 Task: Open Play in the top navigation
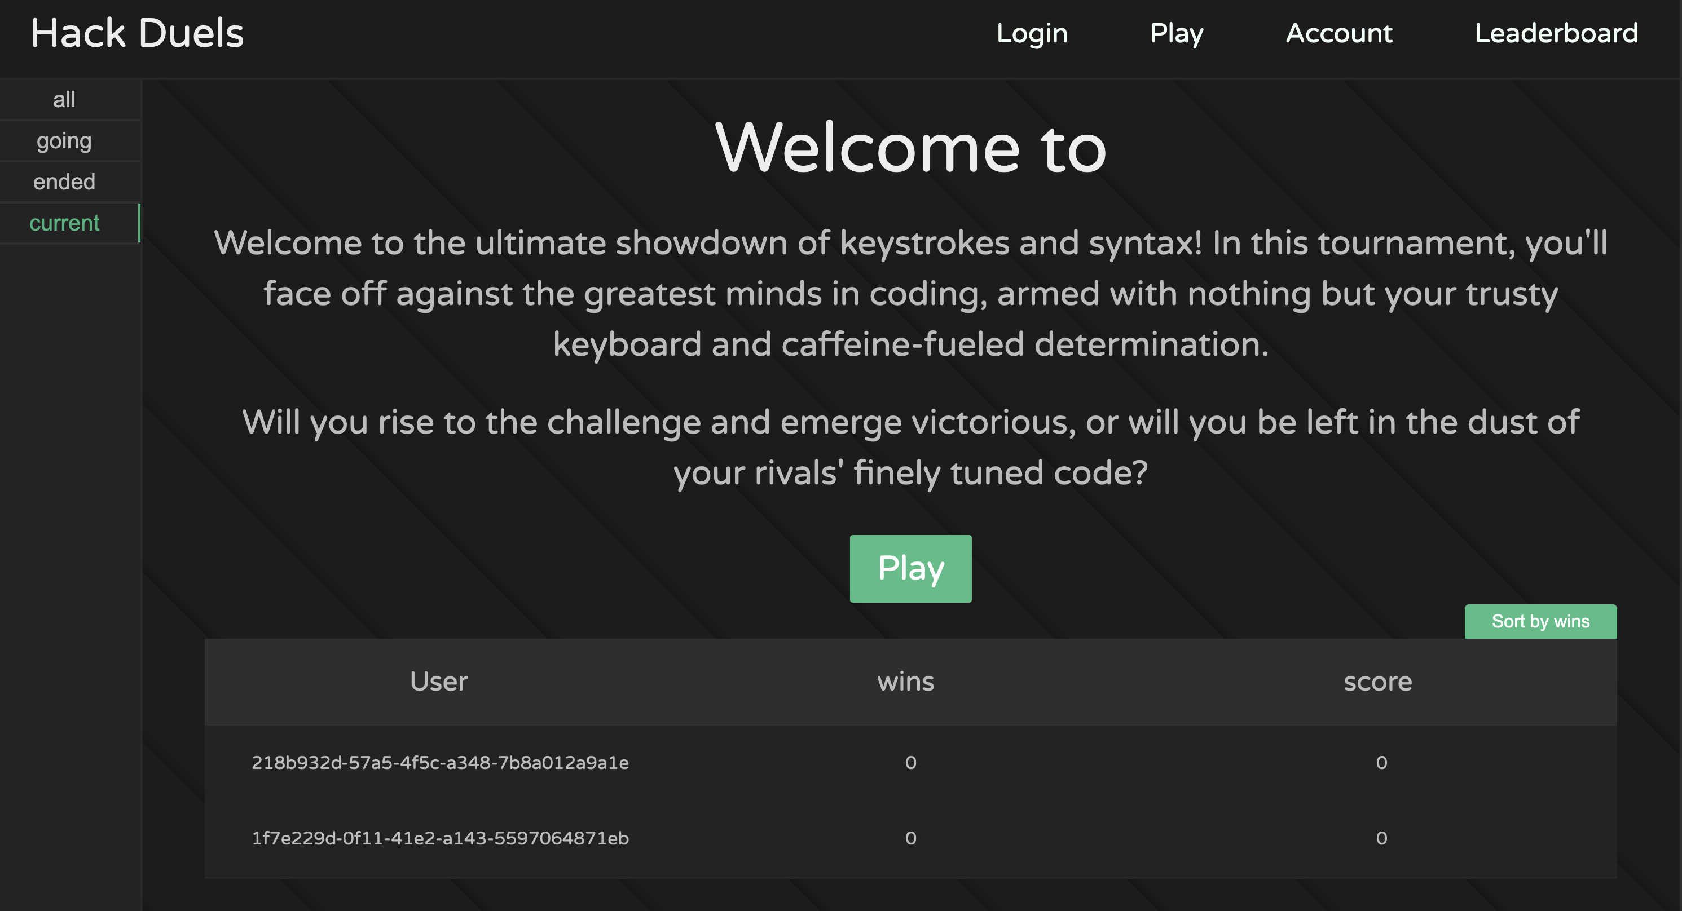click(x=1176, y=34)
